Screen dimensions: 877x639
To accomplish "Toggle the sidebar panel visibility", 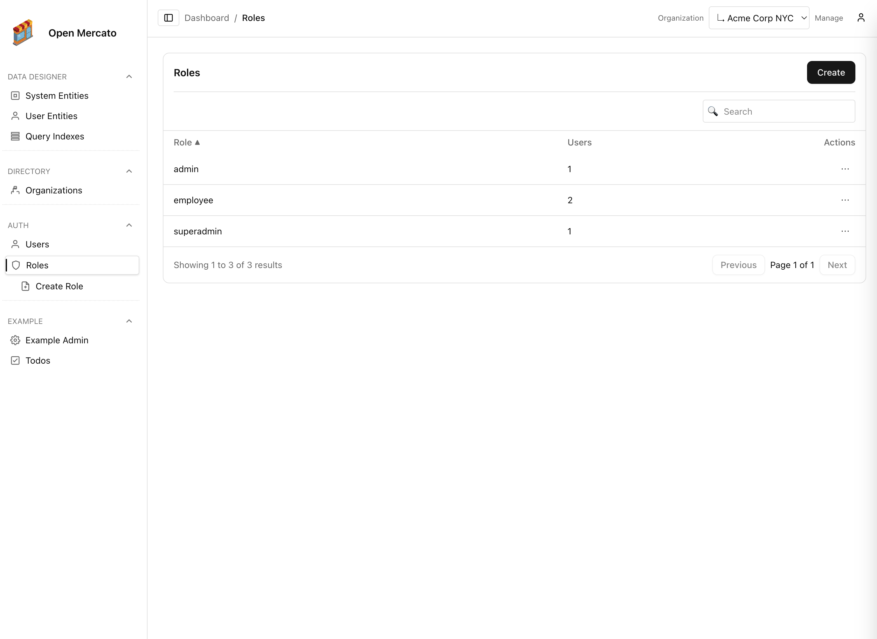I will pos(169,17).
